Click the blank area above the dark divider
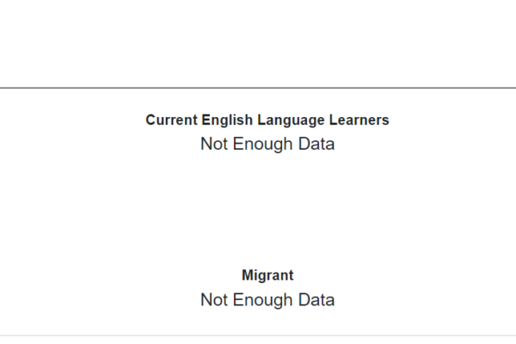The image size is (516, 344). pyautogui.click(x=258, y=44)
